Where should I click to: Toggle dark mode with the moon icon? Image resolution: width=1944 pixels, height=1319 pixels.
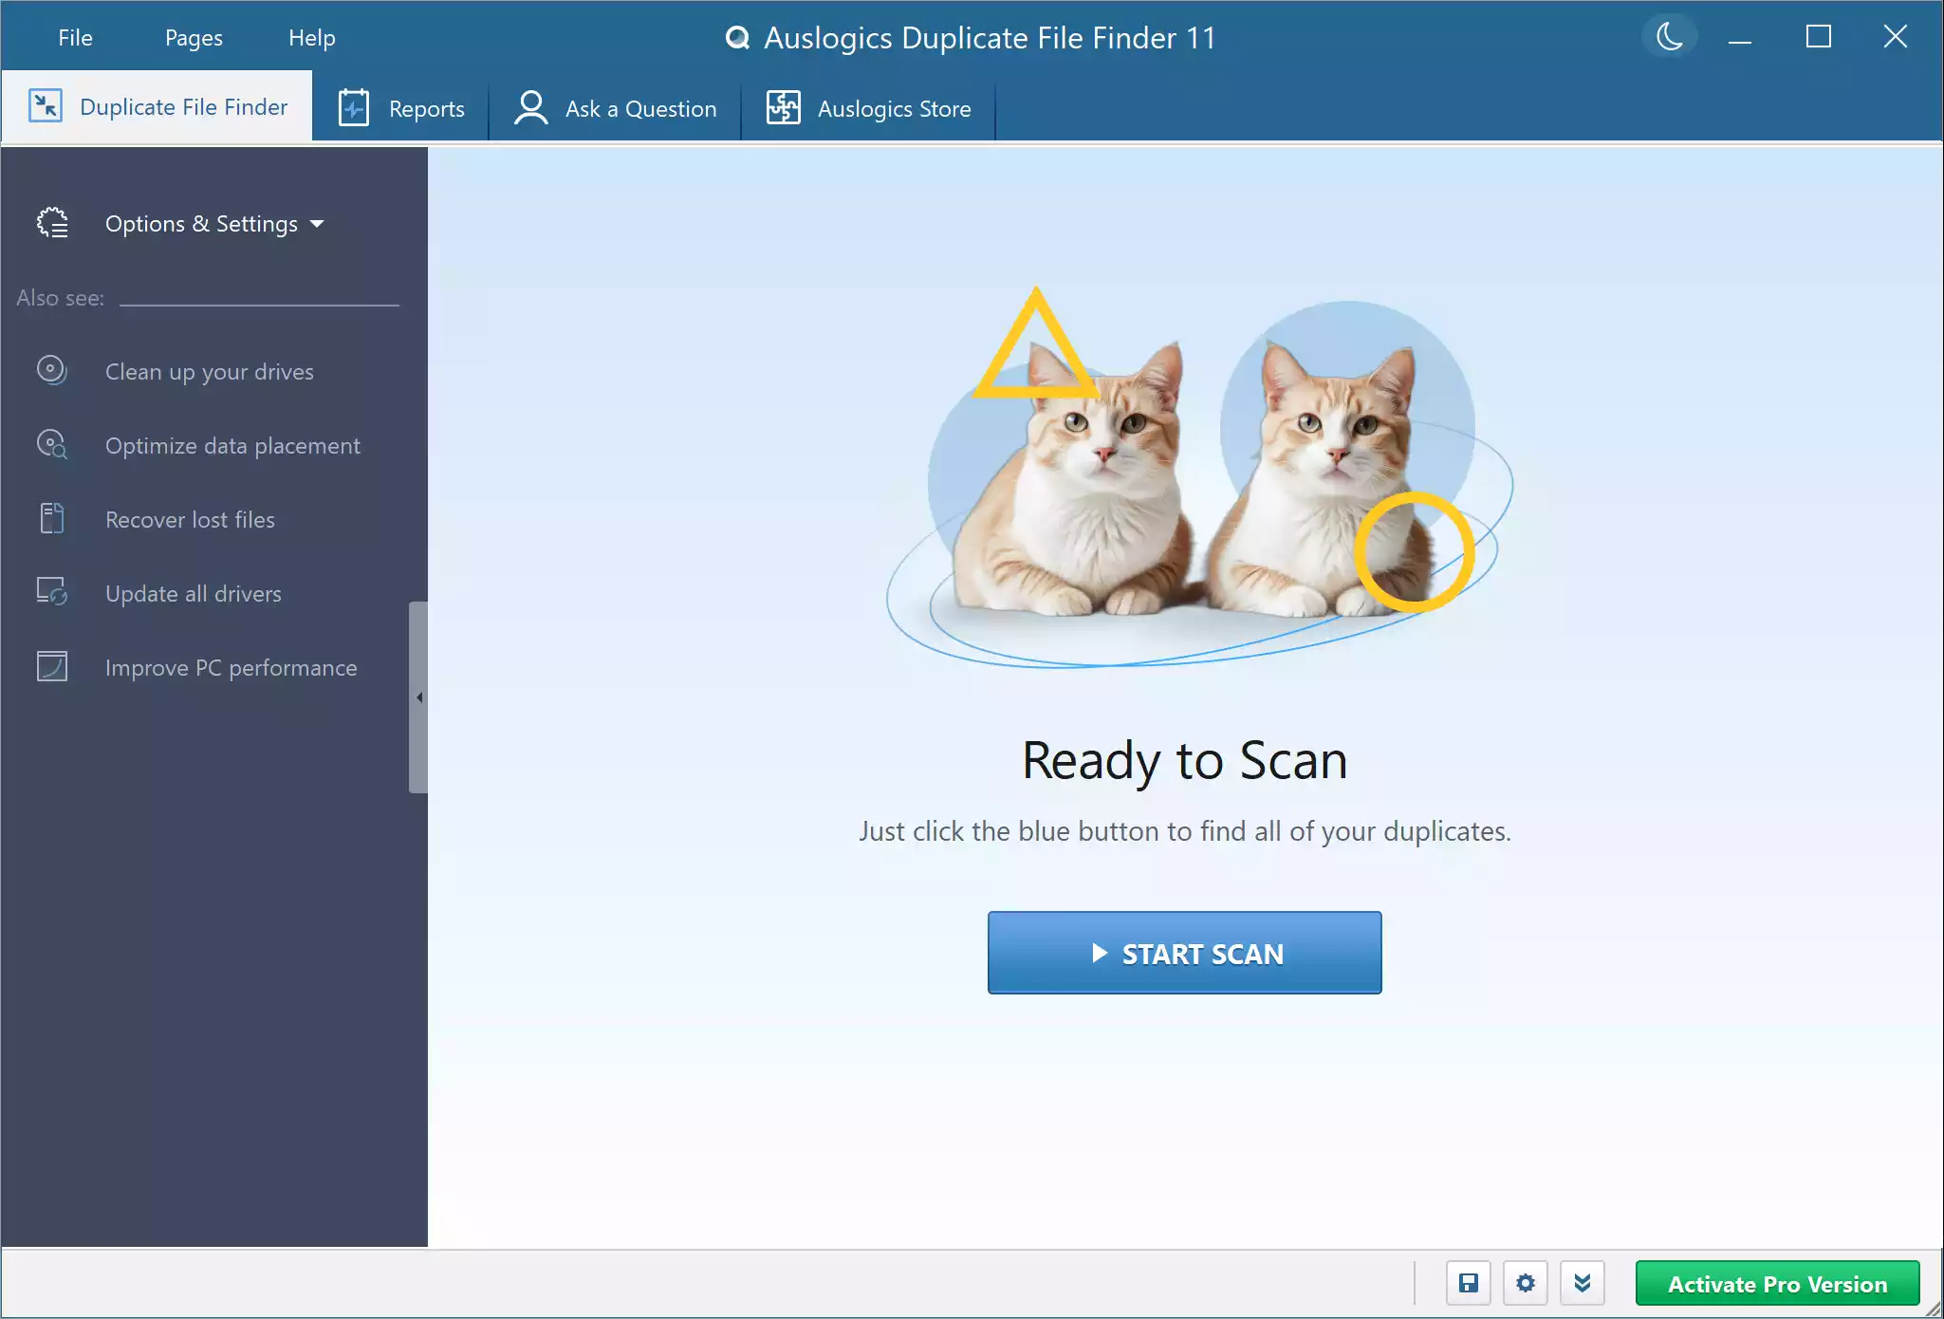[x=1668, y=36]
